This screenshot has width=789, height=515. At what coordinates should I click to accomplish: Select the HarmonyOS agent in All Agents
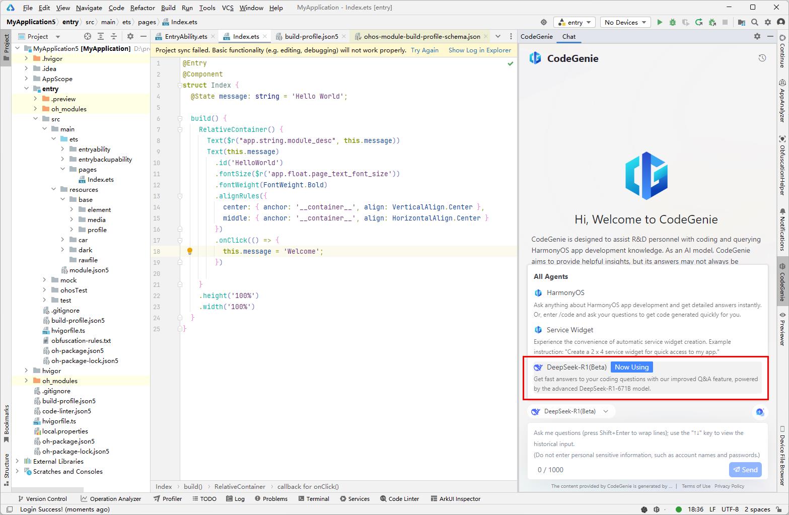click(x=565, y=292)
